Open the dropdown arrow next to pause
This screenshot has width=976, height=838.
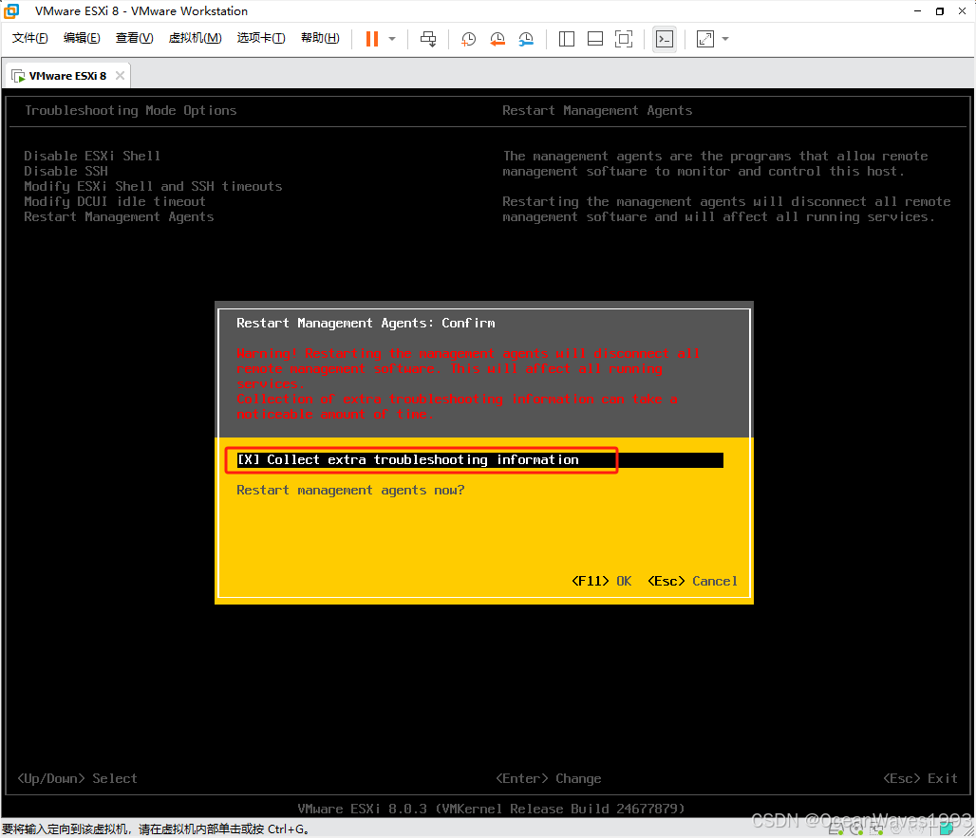pos(392,39)
